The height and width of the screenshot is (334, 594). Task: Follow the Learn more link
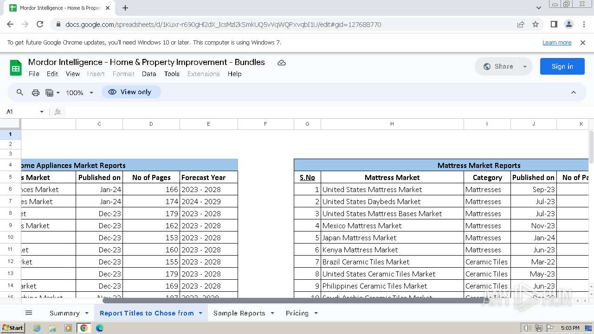click(x=557, y=42)
